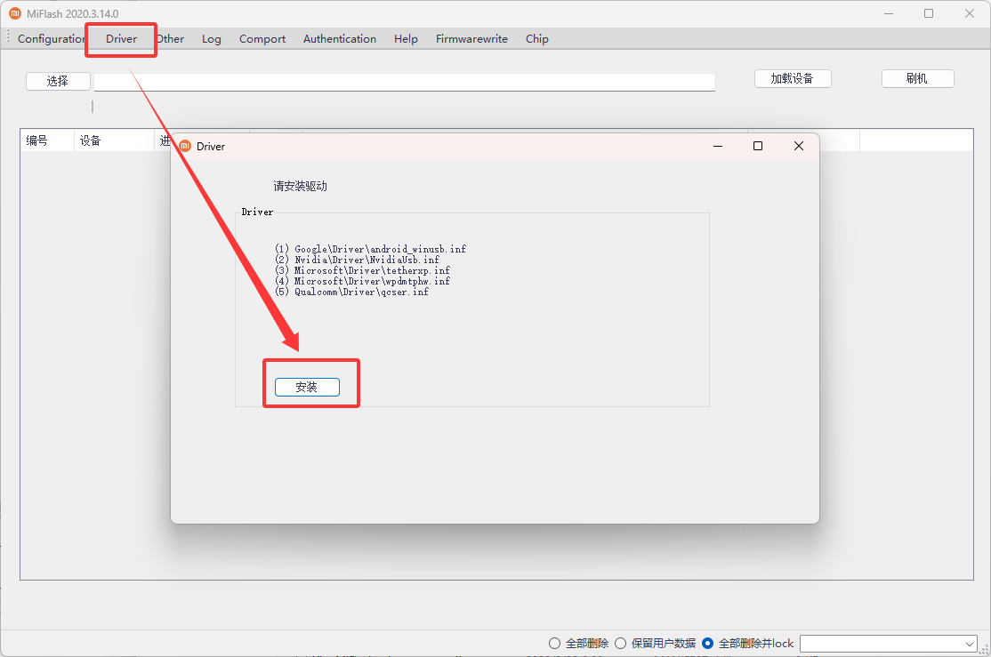Click the 设备 column header
This screenshot has height=657, width=991.
tap(114, 140)
